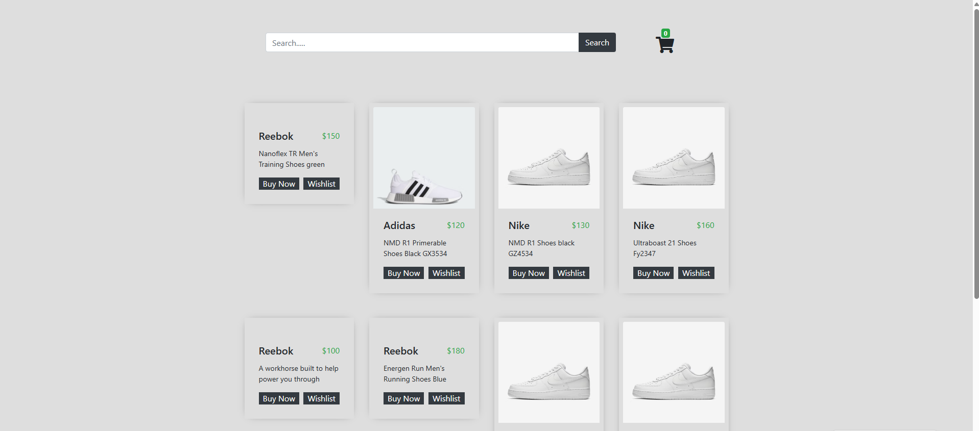Buy Now the Nike $130 shoes

click(x=529, y=273)
